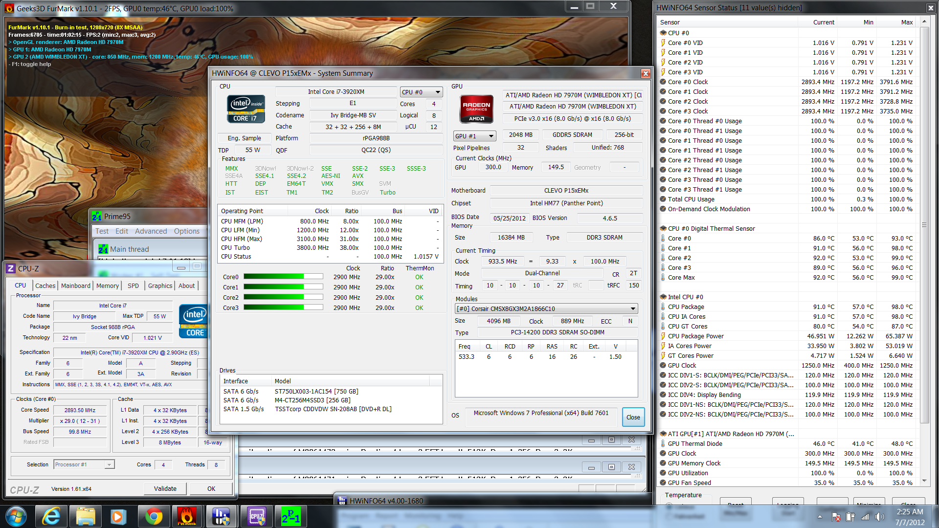Click lightning icon beside CPU Package Power
The width and height of the screenshot is (939, 528).
tap(663, 336)
